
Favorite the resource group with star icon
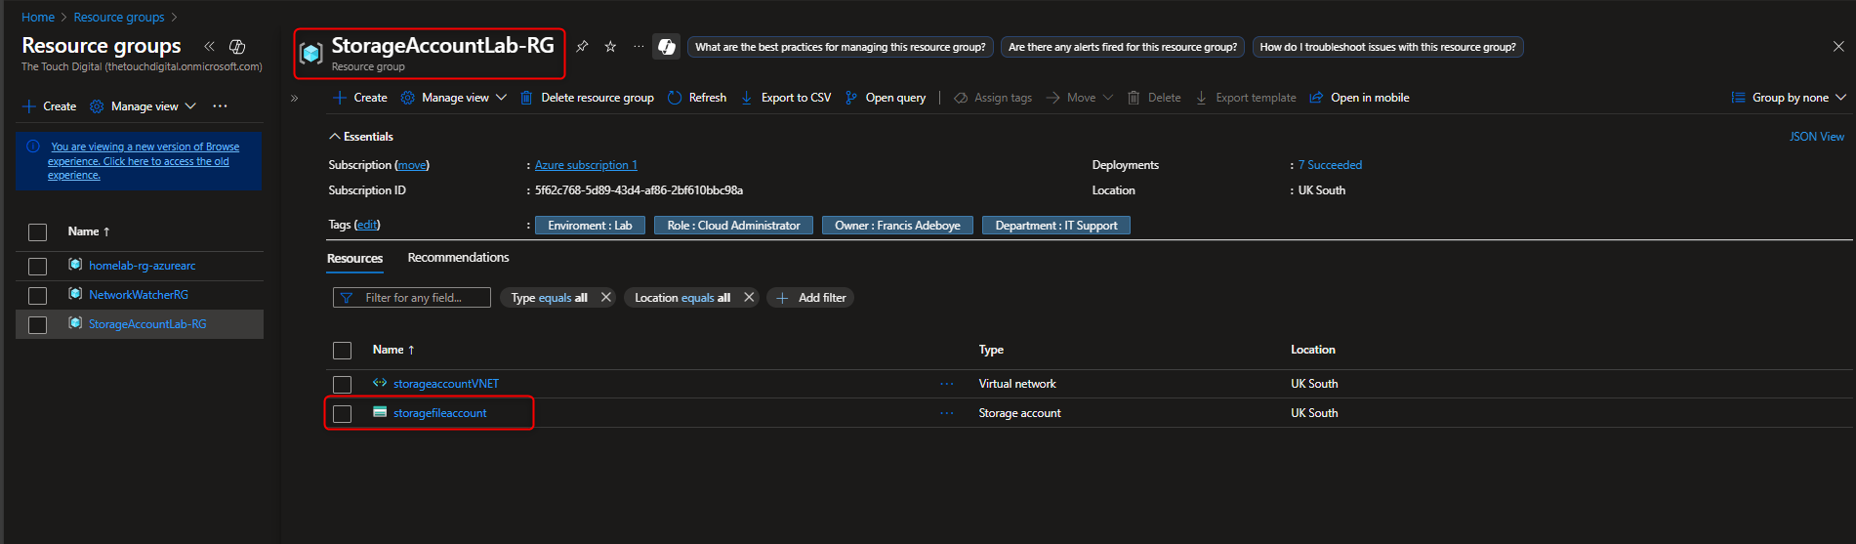610,46
